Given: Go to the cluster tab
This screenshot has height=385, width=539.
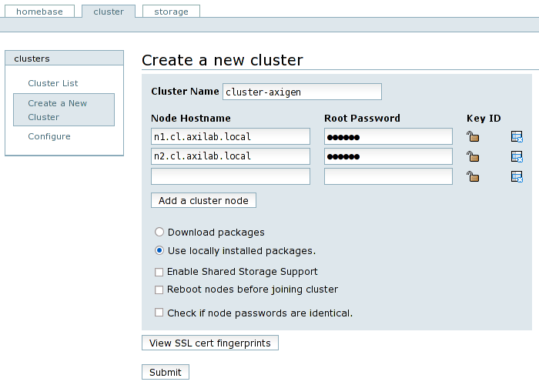Looking at the screenshot, I should click(109, 12).
